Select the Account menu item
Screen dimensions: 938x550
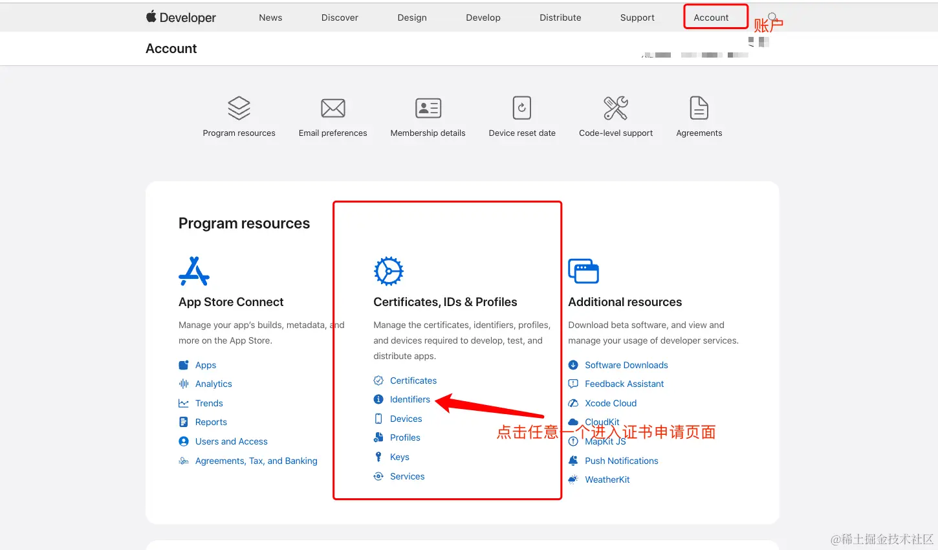click(x=711, y=17)
